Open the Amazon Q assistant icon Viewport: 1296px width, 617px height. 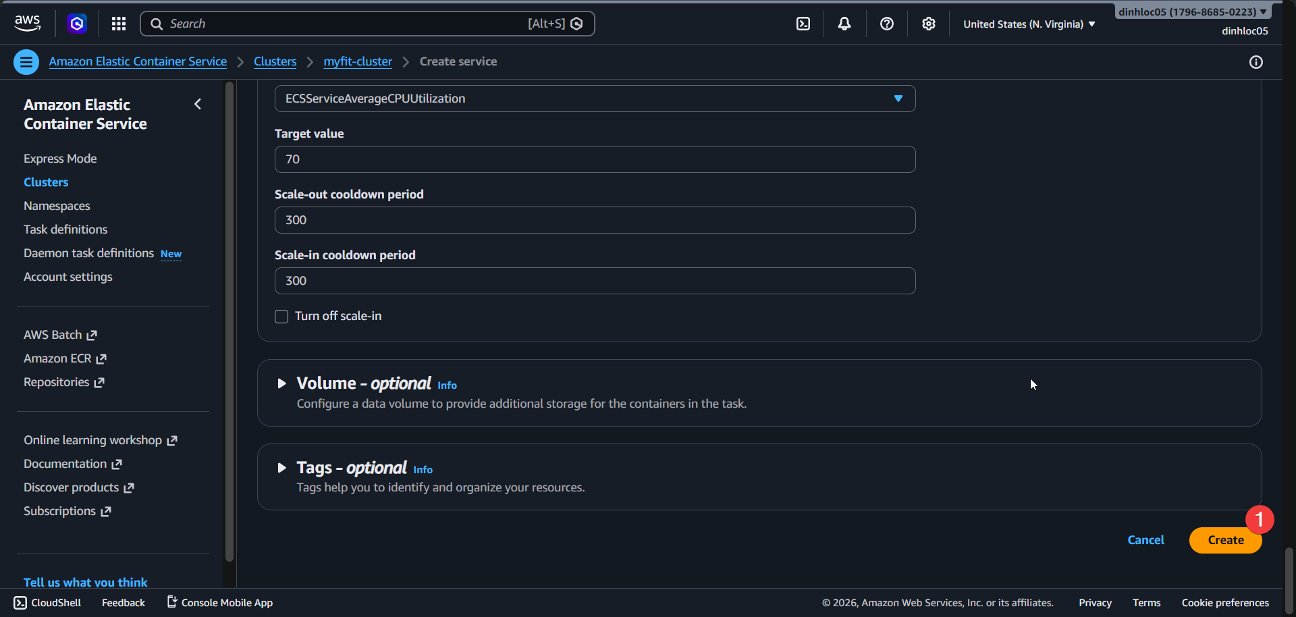76,24
